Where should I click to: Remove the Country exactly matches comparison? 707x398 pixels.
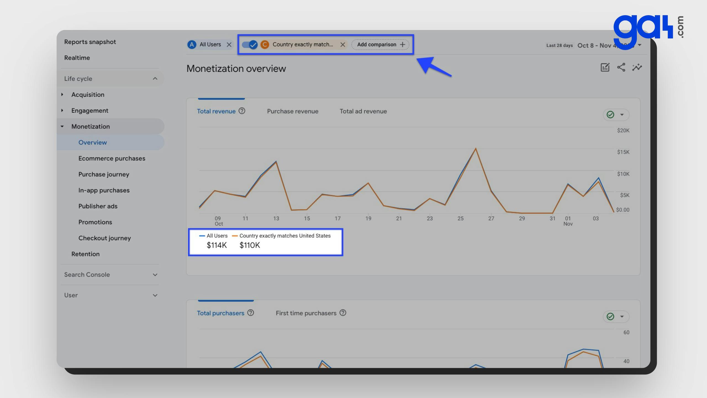[343, 44]
